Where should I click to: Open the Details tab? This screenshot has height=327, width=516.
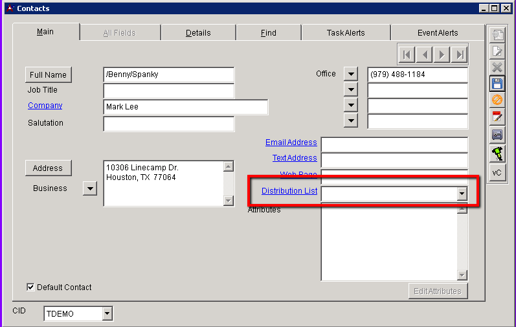point(198,33)
